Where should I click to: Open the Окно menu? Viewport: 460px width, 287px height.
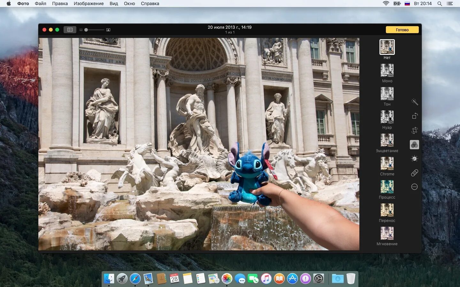[x=129, y=4]
